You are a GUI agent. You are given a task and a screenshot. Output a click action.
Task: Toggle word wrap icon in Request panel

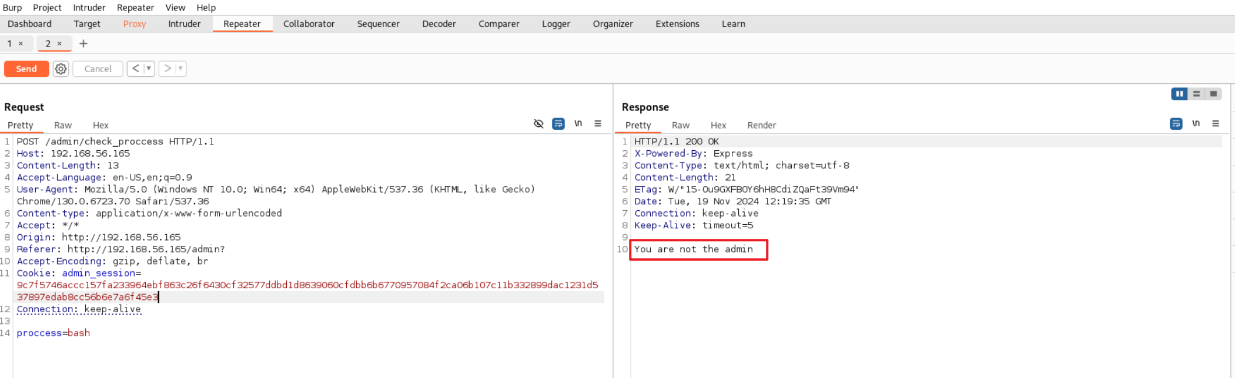(558, 124)
